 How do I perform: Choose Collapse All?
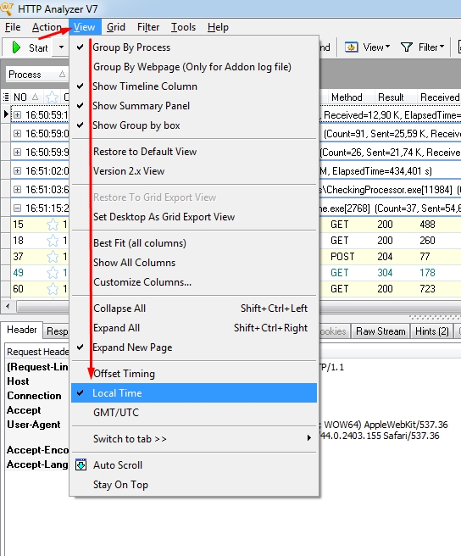point(194,309)
